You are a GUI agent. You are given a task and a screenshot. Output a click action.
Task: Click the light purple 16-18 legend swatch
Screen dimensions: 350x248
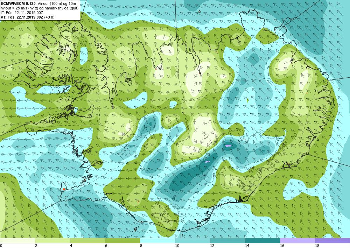[297, 240]
